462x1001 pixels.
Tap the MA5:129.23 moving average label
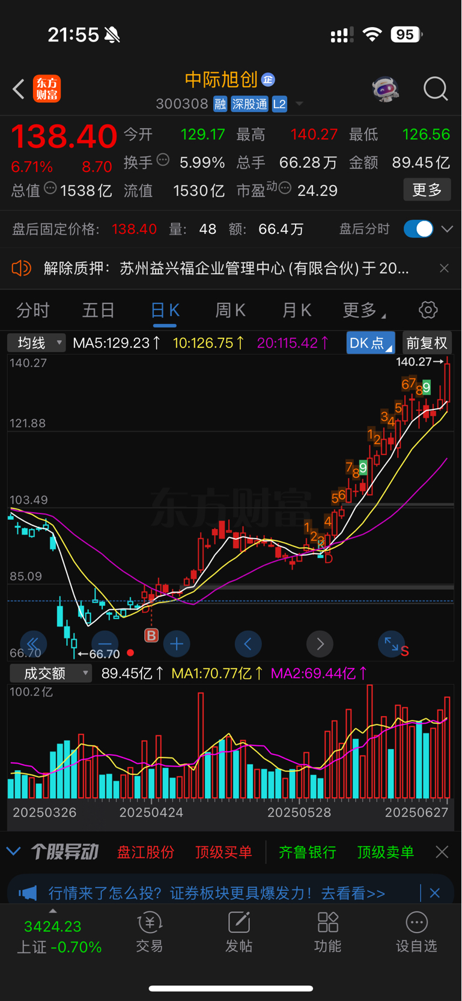point(117,343)
